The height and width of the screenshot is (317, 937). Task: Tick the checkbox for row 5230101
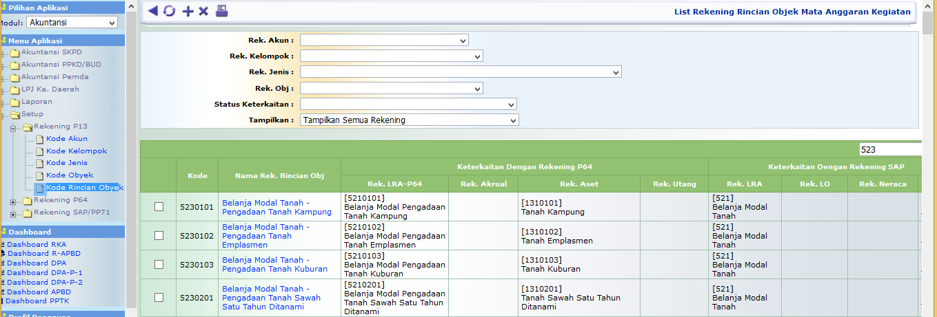coord(159,207)
